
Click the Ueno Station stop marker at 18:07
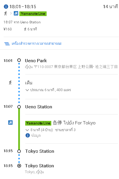(x=19, y=107)
